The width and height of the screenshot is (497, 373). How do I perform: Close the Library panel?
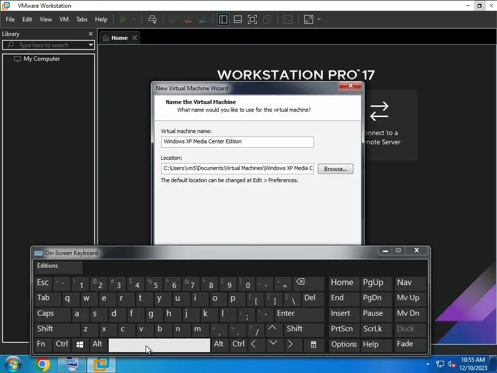click(91, 34)
